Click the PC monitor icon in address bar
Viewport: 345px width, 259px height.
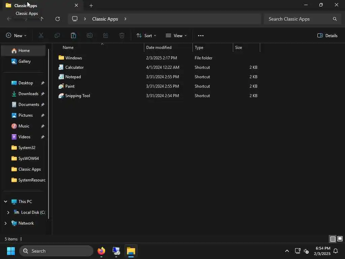(x=75, y=19)
